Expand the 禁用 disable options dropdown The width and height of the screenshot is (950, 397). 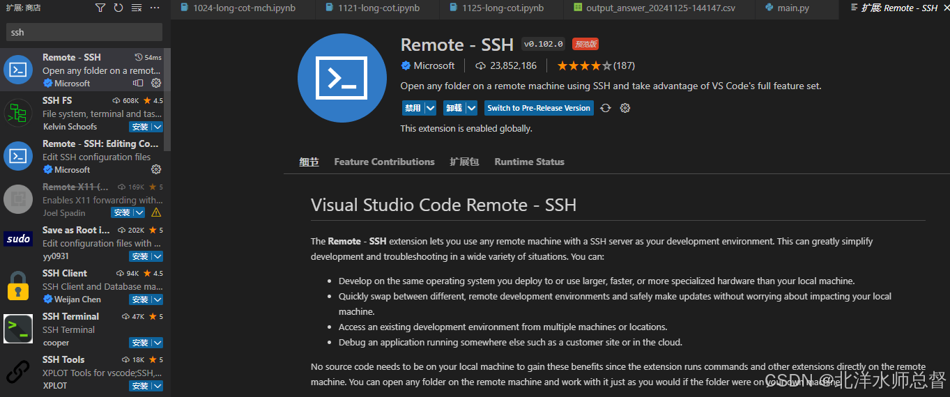click(x=430, y=108)
